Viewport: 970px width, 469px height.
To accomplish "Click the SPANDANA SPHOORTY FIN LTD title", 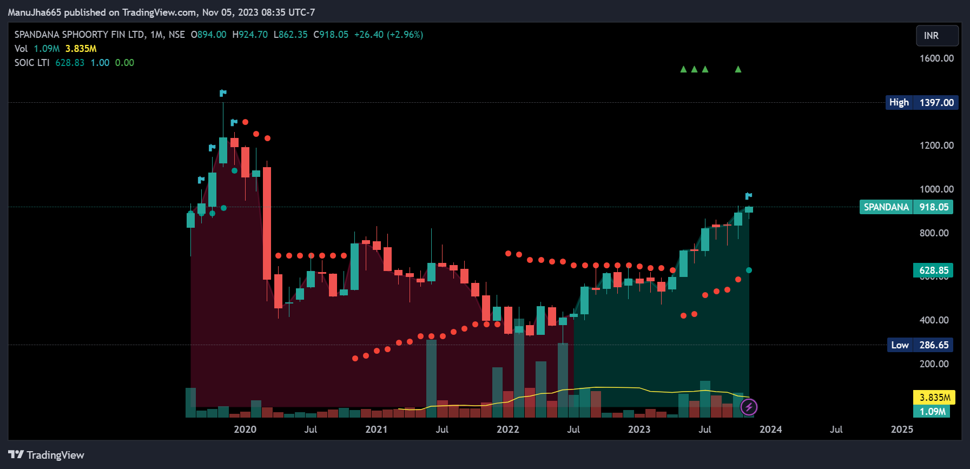I will click(80, 35).
